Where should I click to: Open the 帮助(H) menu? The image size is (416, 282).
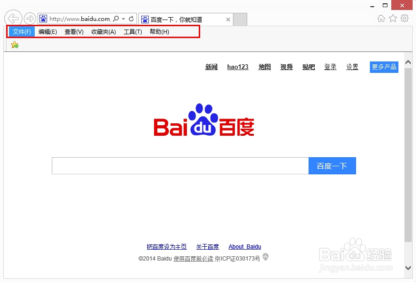159,32
